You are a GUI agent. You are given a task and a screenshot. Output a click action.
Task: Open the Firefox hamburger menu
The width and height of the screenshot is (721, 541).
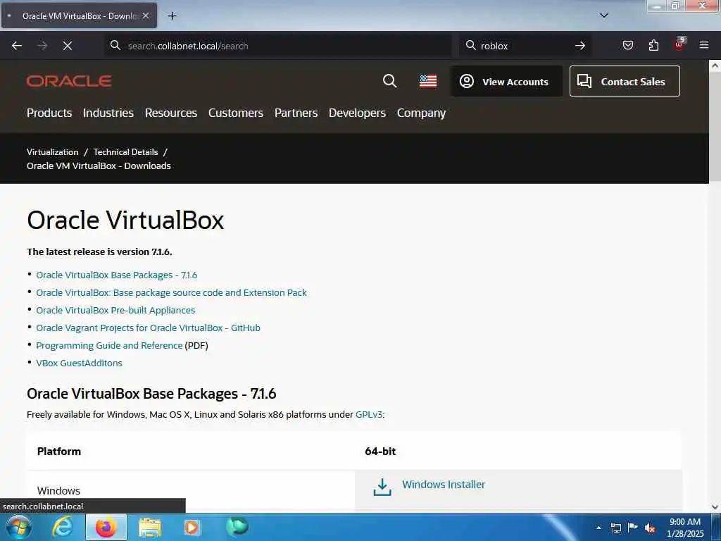(704, 45)
